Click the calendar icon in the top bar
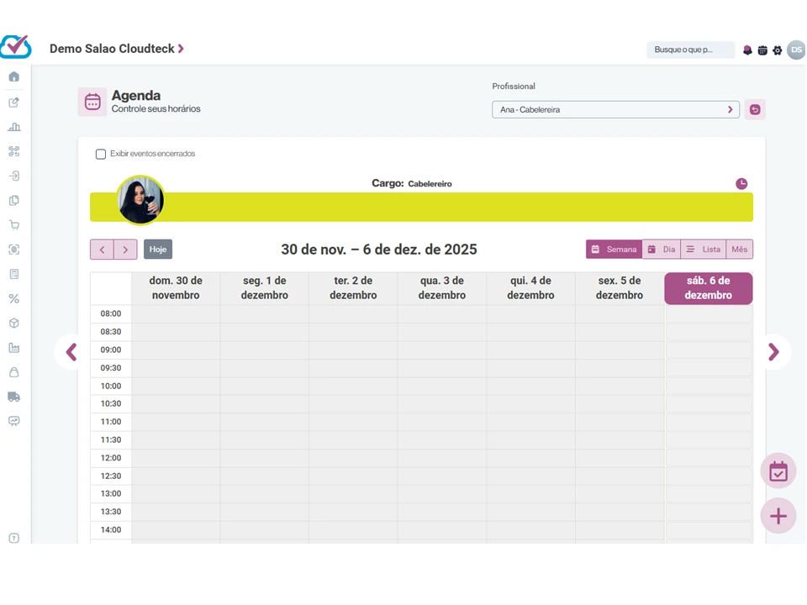The width and height of the screenshot is (807, 605). coord(762,50)
